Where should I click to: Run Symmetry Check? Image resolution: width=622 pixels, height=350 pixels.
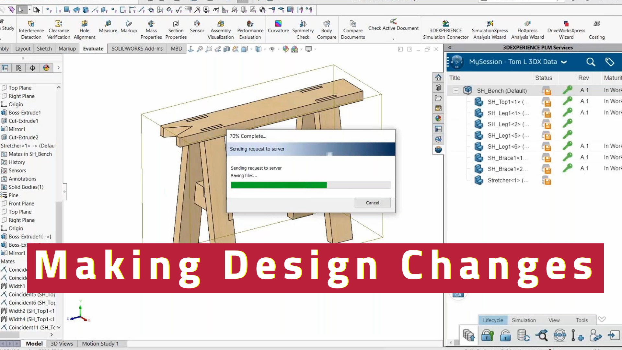click(x=303, y=30)
